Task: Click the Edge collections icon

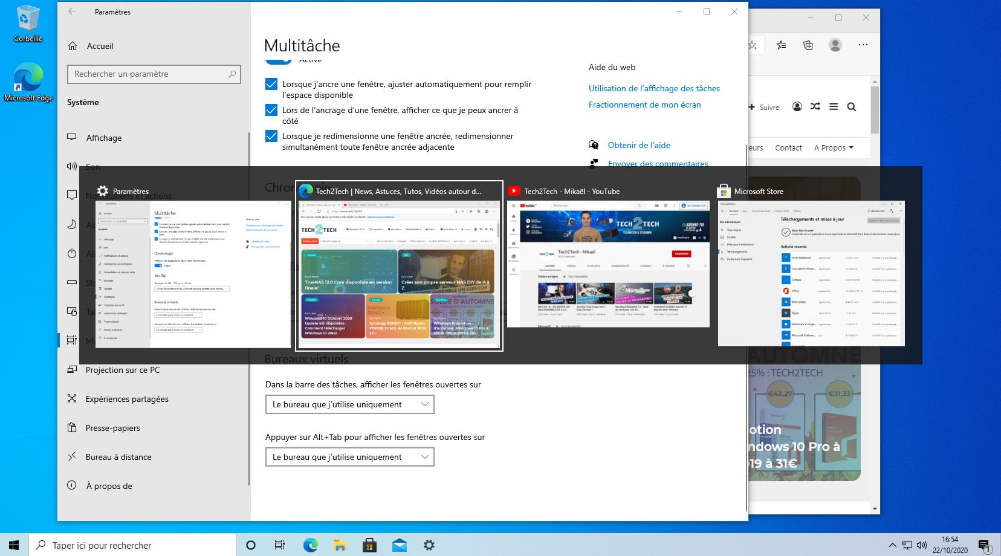Action: pyautogui.click(x=808, y=45)
